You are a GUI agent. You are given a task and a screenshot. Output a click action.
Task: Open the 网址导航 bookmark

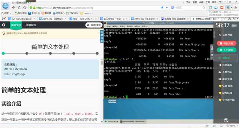pyautogui.click(x=21, y=13)
